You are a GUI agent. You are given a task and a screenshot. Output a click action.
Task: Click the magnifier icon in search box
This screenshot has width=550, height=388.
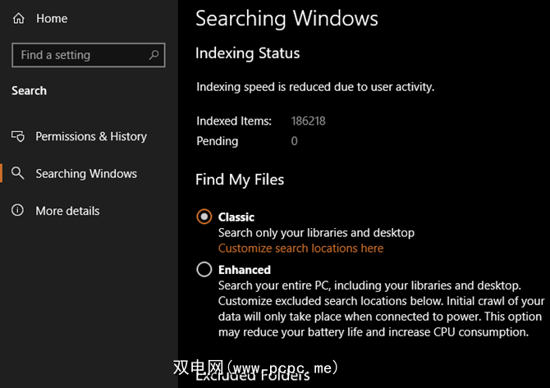tap(154, 55)
